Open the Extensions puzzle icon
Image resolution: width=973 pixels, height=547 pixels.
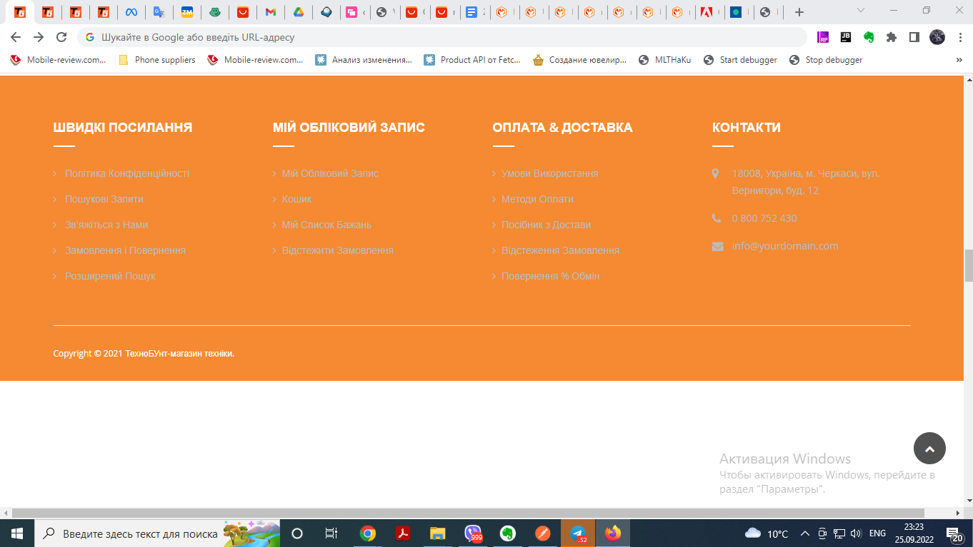pos(892,37)
